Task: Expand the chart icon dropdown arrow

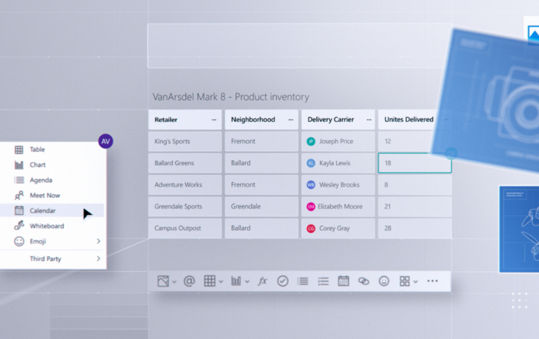Action: [x=247, y=282]
